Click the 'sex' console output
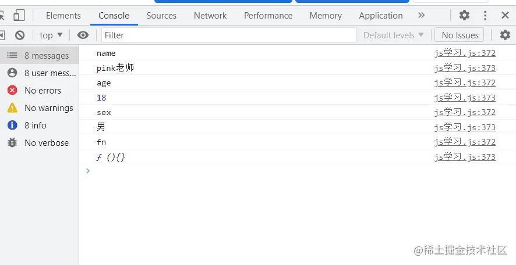 [104, 113]
